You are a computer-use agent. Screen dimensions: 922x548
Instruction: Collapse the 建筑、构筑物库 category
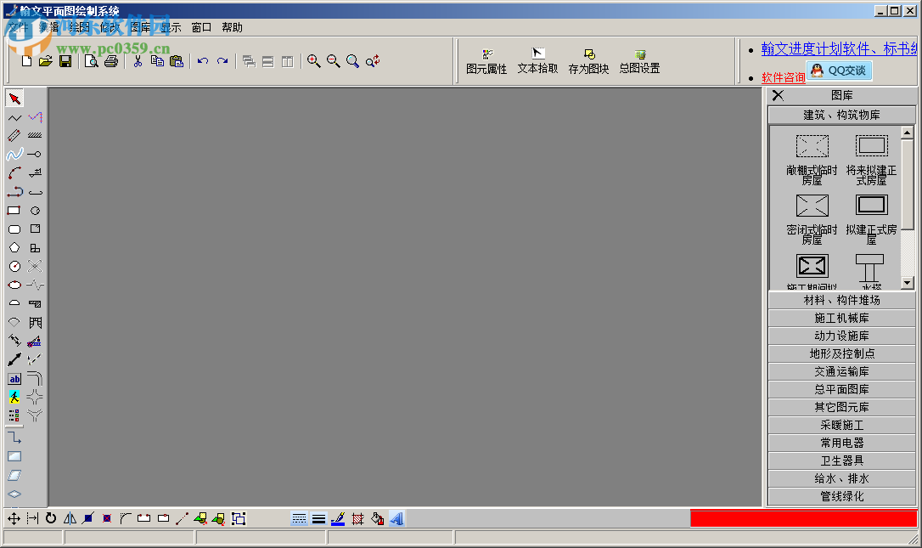click(x=841, y=115)
